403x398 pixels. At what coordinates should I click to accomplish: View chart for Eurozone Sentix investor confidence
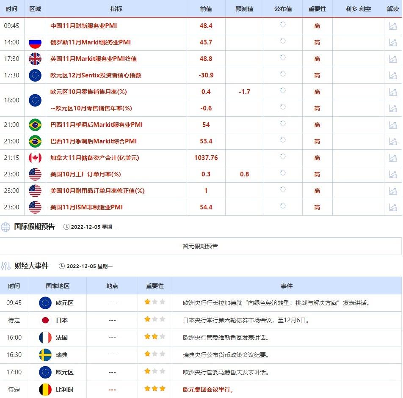coord(393,75)
